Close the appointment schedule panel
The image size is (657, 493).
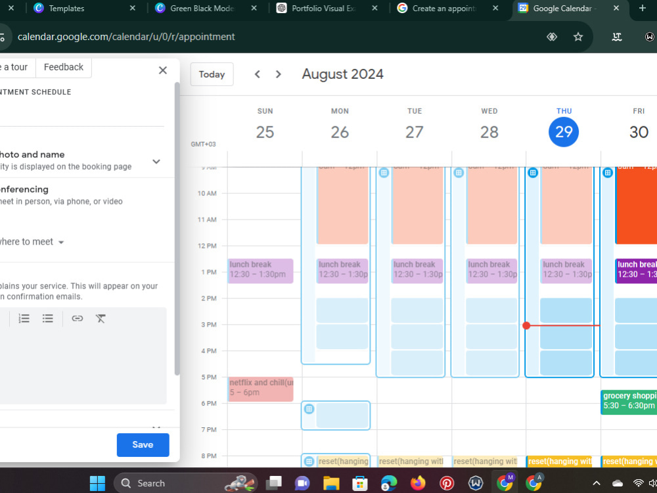[163, 70]
